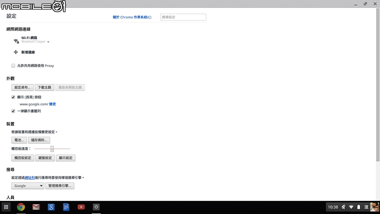Click the Wi-Fi network icon in settings

[16, 41]
